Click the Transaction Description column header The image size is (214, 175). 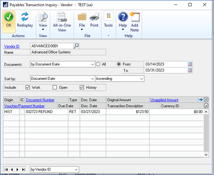(133, 106)
